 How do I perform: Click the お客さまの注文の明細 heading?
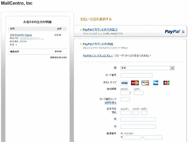click(x=37, y=22)
